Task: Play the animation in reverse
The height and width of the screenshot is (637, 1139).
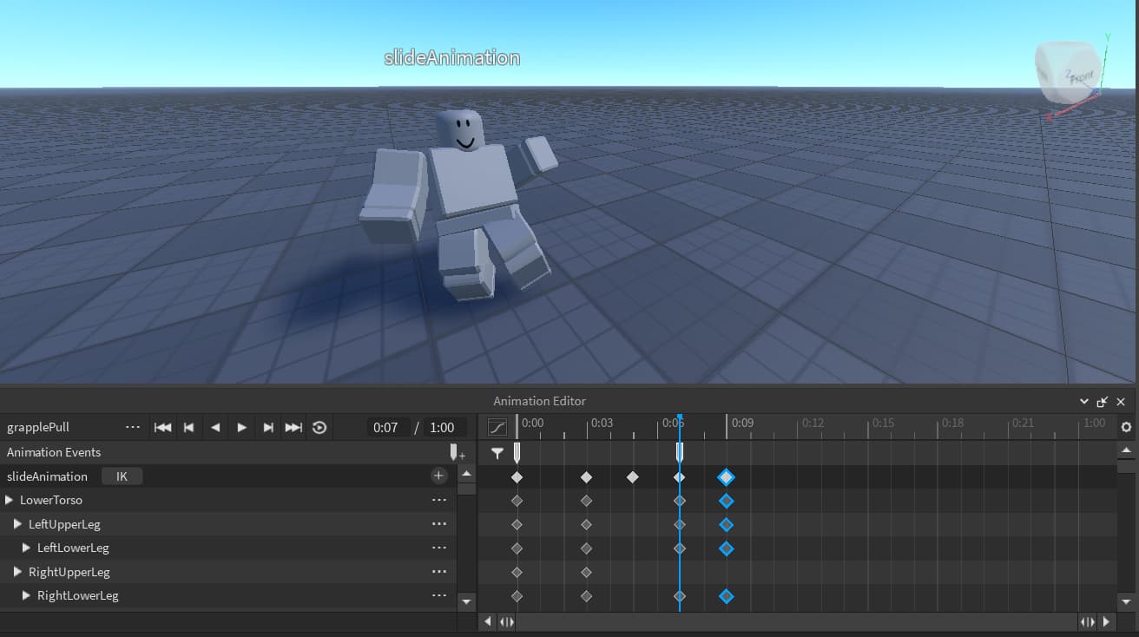Action: (215, 427)
